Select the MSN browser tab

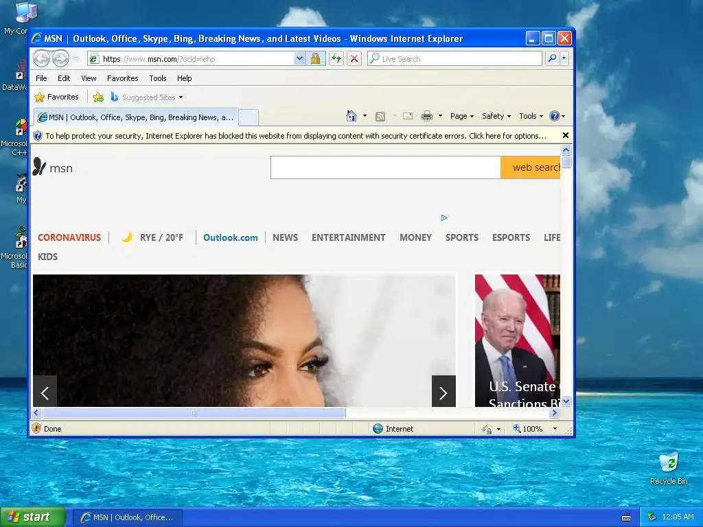(x=136, y=117)
